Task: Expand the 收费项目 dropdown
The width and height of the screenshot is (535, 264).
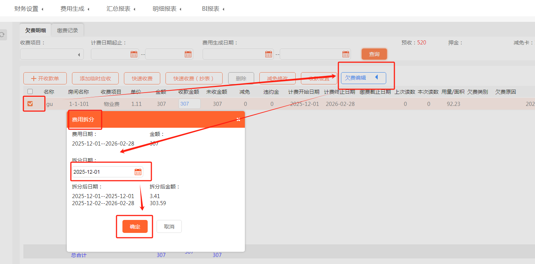Action: (52, 54)
